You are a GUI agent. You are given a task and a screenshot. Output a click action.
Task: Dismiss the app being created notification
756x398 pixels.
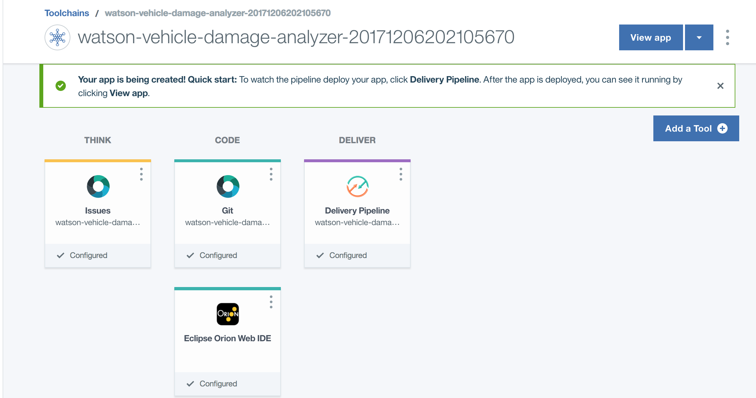pos(720,86)
